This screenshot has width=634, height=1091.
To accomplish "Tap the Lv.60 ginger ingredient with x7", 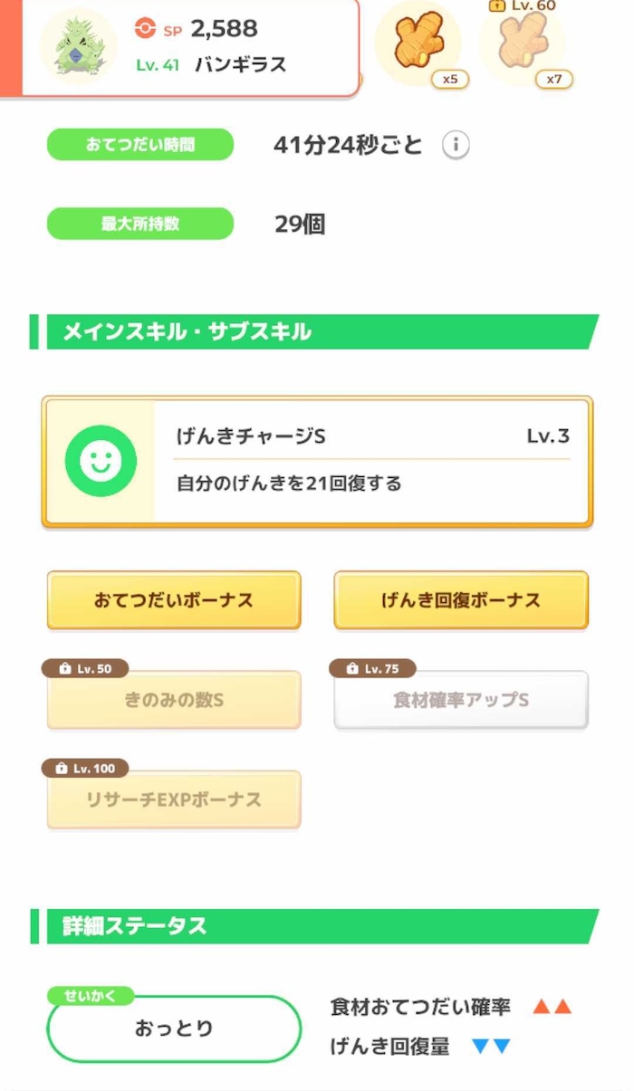I will coord(525,41).
